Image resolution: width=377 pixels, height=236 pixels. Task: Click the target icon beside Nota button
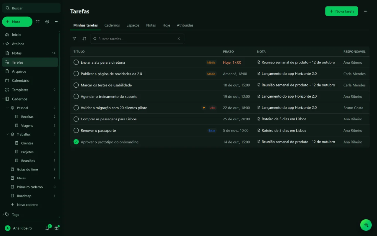pyautogui.click(x=47, y=22)
